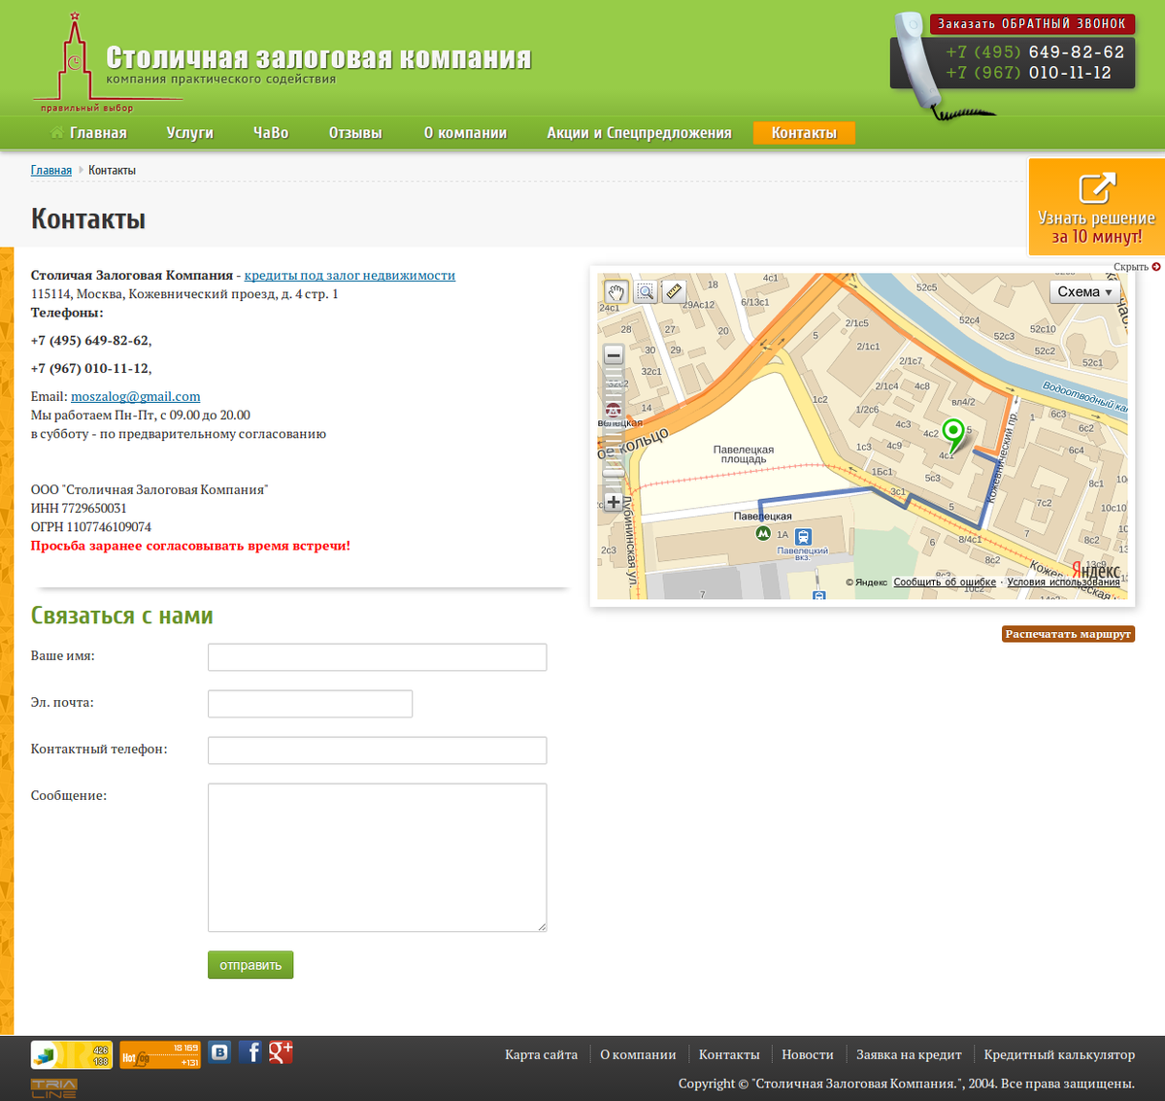The image size is (1165, 1101).
Task: Open the VK social page icon
Action: pyautogui.click(x=220, y=1052)
